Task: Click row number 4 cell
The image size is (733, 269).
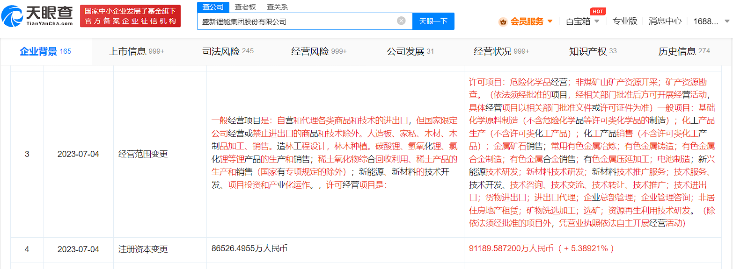Action: (x=27, y=249)
